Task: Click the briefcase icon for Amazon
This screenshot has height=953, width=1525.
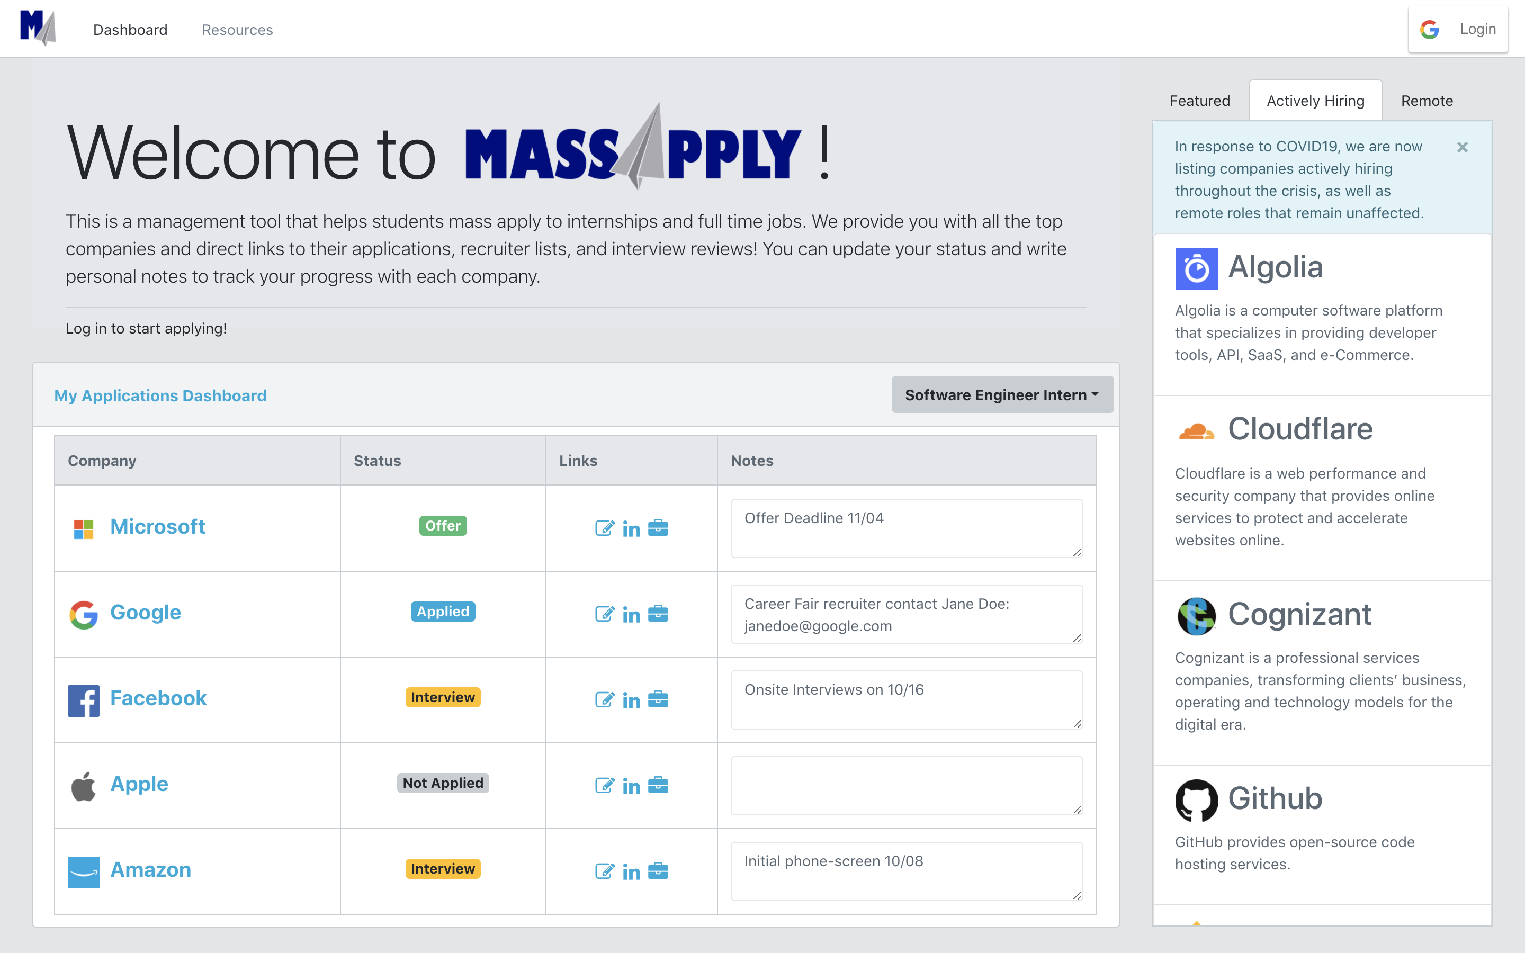Action: pos(658,868)
